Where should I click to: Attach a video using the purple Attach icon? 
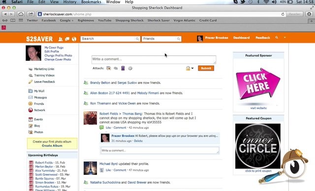(123, 68)
